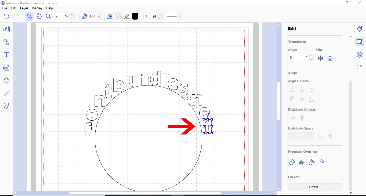
Task: Select the Text tool
Action: tap(6, 55)
